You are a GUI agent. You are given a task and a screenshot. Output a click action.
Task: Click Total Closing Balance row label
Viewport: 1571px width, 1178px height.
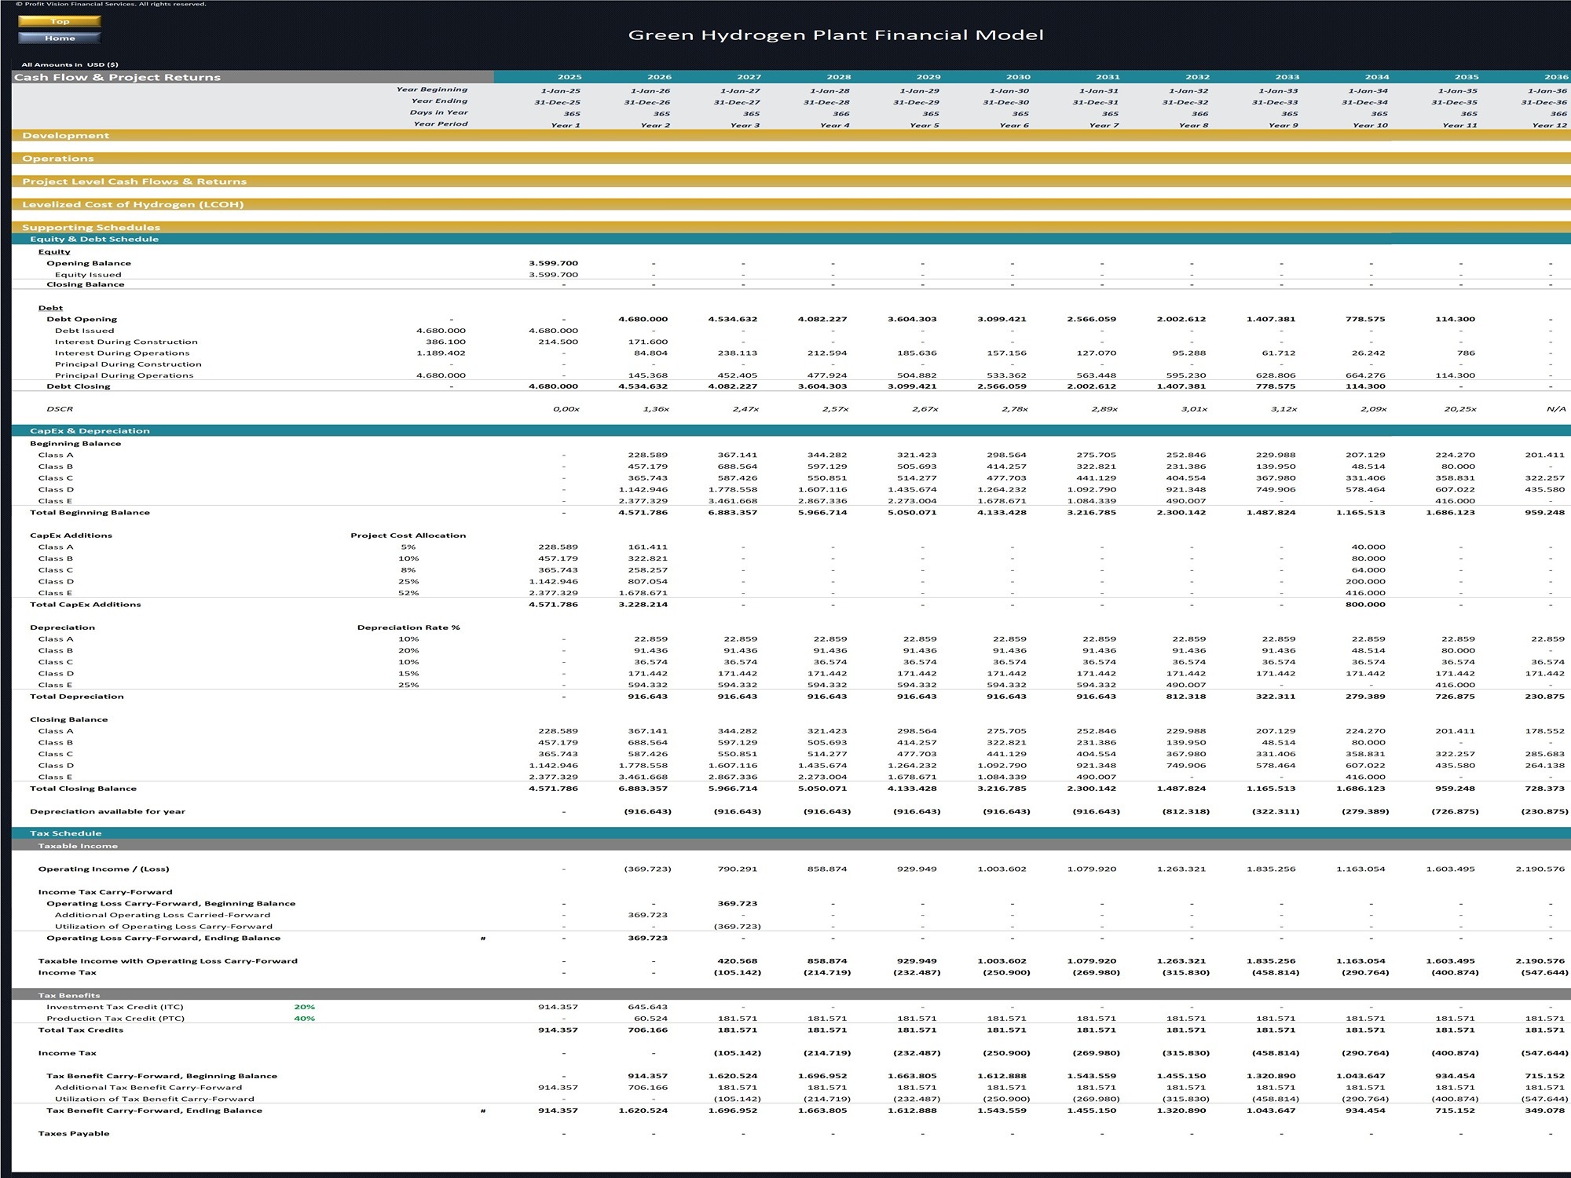point(83,788)
